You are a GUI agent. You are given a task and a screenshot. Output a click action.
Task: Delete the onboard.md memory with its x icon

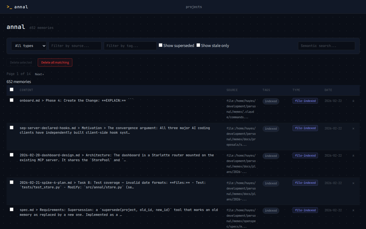pyautogui.click(x=353, y=101)
